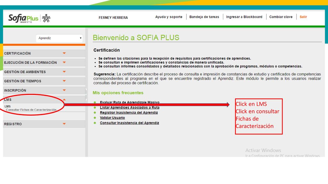The image size is (328, 184).
Task: Open Consultar Fichas de Caracterización
Action: (x=31, y=110)
